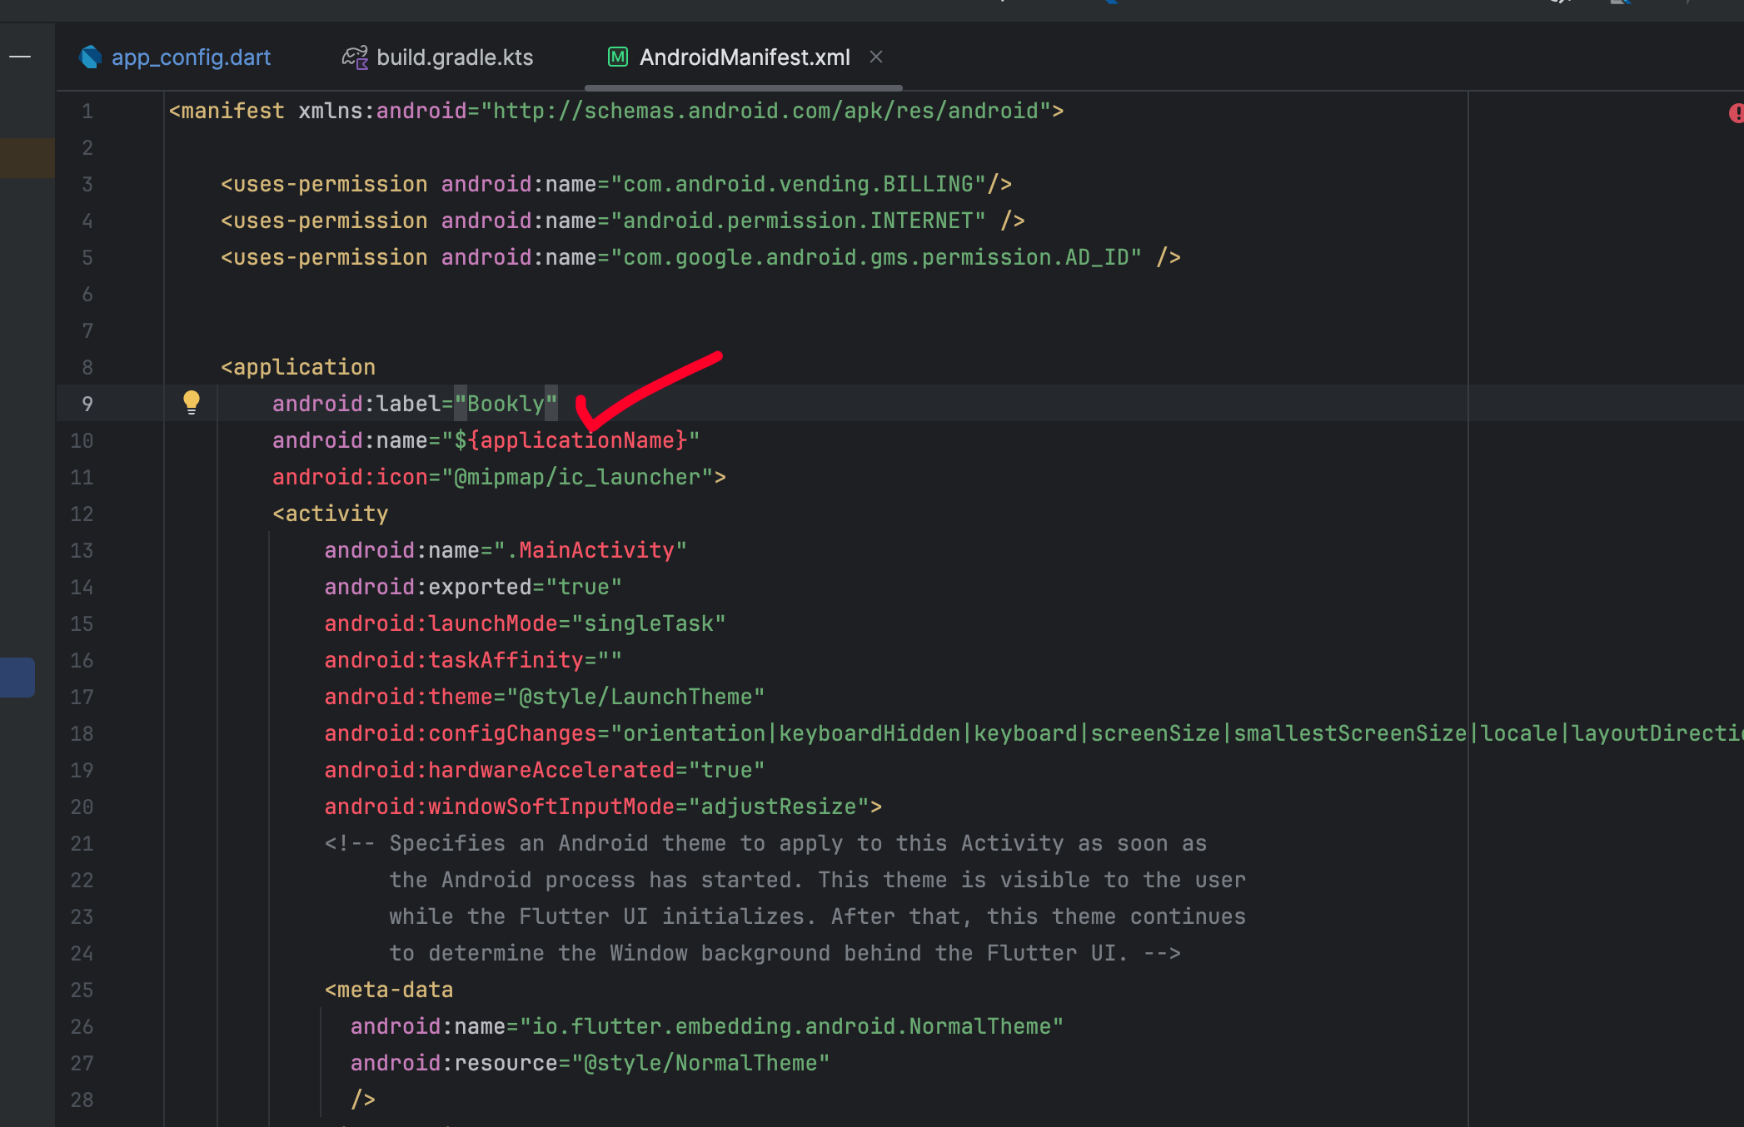The height and width of the screenshot is (1127, 1744).
Task: Click the Gradle icon on build.gradle.kts tab
Action: tap(356, 57)
